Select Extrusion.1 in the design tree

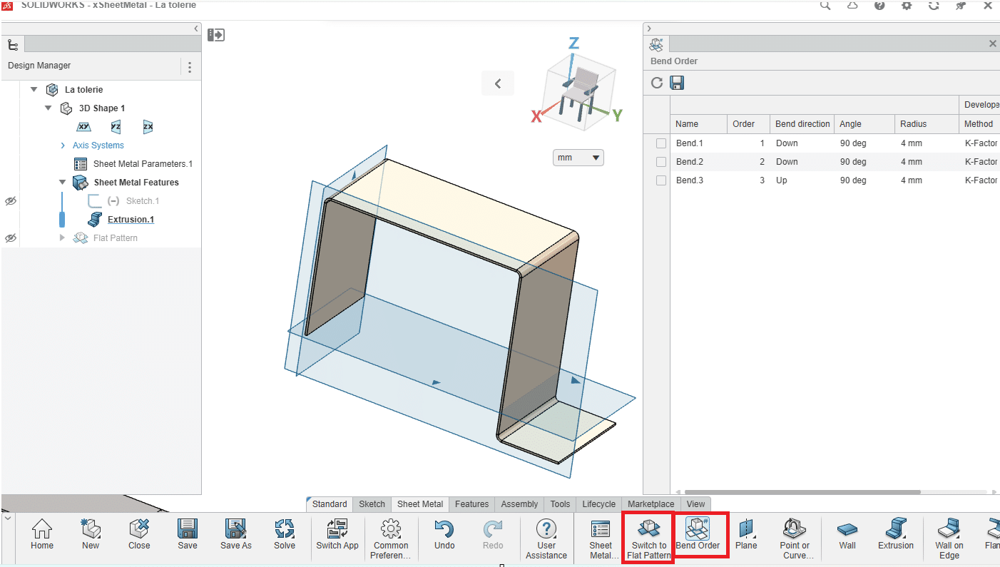pos(131,220)
